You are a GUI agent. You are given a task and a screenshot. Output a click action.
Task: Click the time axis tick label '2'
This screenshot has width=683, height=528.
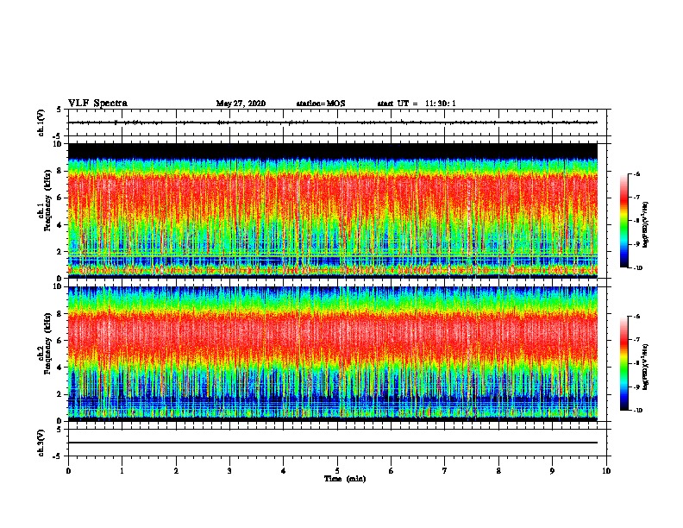click(x=176, y=471)
